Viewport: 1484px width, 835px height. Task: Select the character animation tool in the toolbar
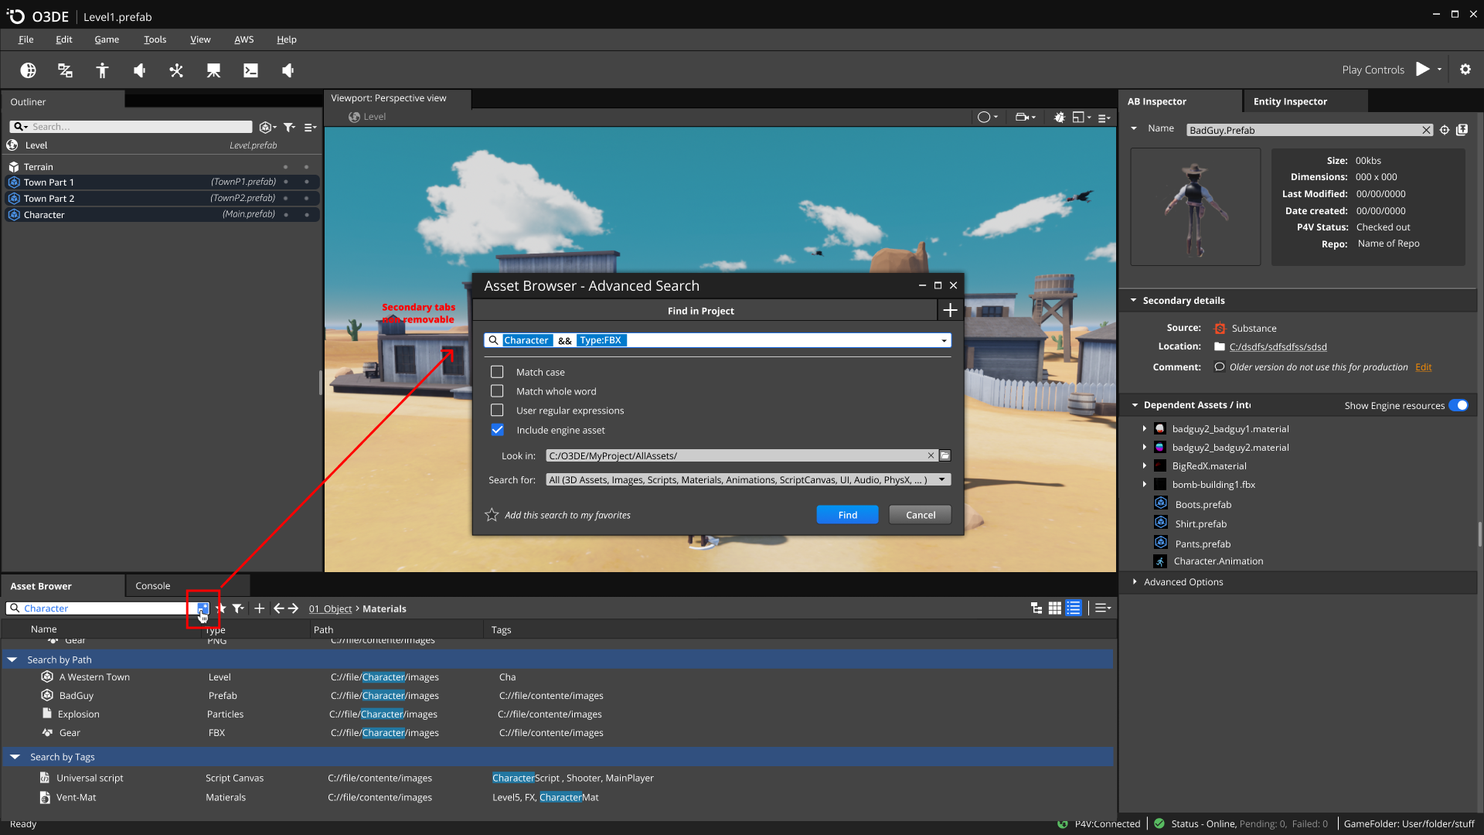(102, 70)
